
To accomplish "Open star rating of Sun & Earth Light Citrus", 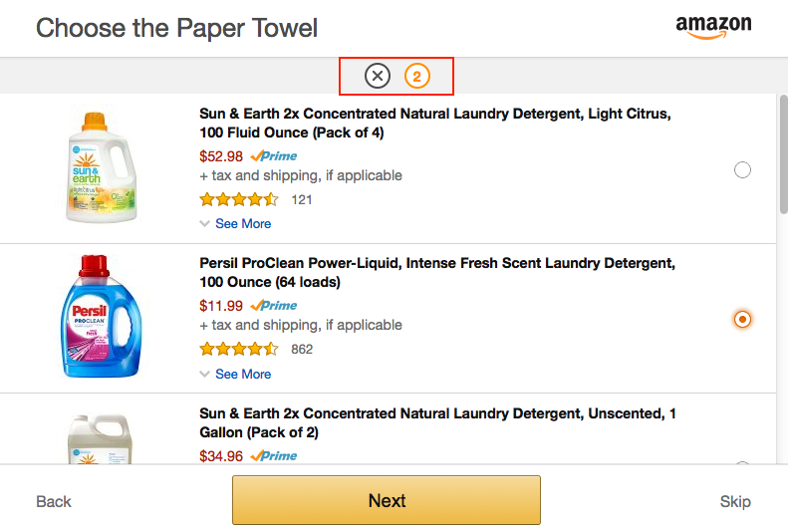I will coord(239,199).
